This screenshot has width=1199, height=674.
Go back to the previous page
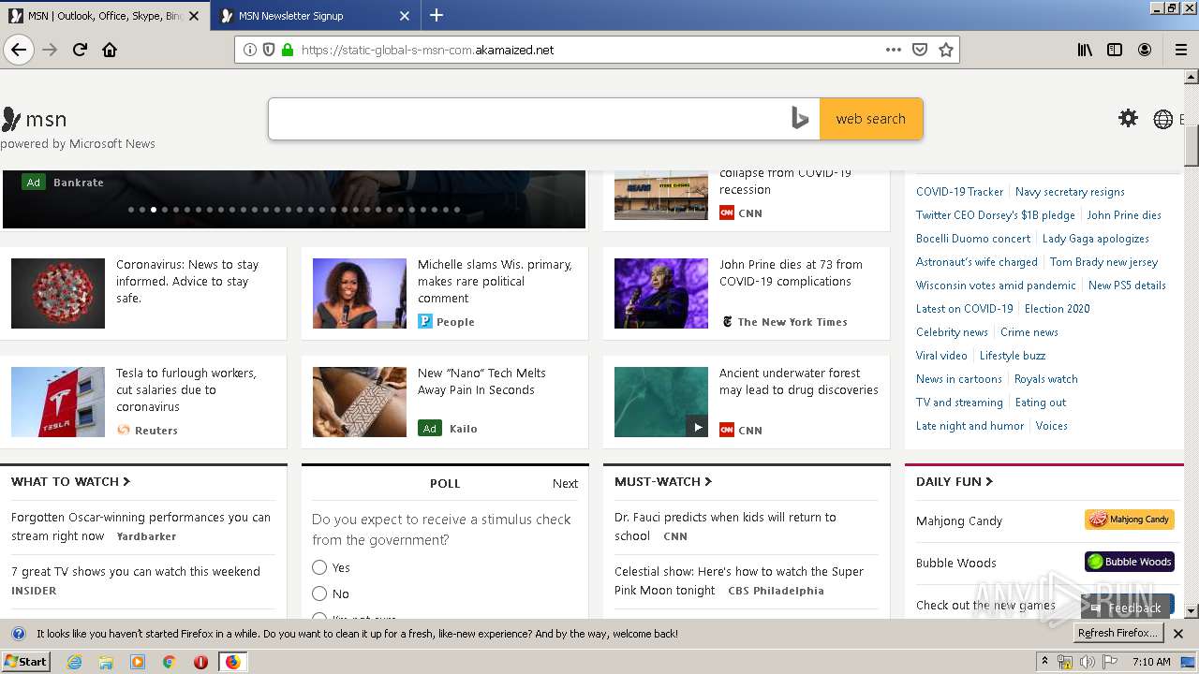[x=19, y=50]
